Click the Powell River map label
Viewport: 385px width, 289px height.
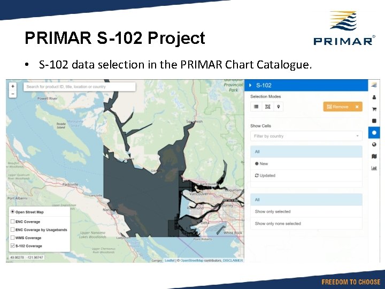[48, 98]
